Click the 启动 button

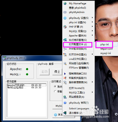pyautogui.click(x=44, y=72)
